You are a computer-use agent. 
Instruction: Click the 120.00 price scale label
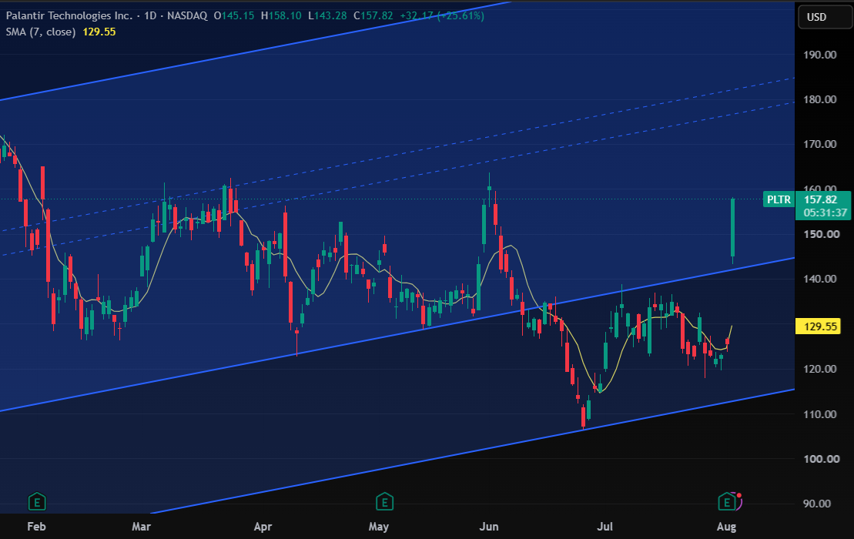819,369
